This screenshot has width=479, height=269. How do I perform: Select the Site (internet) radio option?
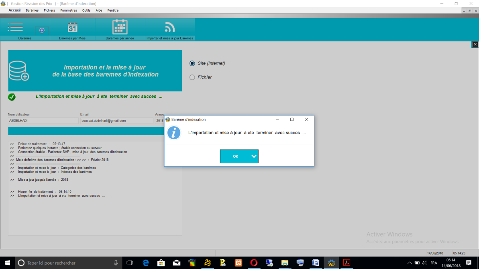click(192, 63)
